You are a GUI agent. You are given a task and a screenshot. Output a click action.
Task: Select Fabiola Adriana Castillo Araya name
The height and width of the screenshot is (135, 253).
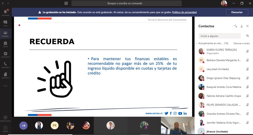(224, 96)
